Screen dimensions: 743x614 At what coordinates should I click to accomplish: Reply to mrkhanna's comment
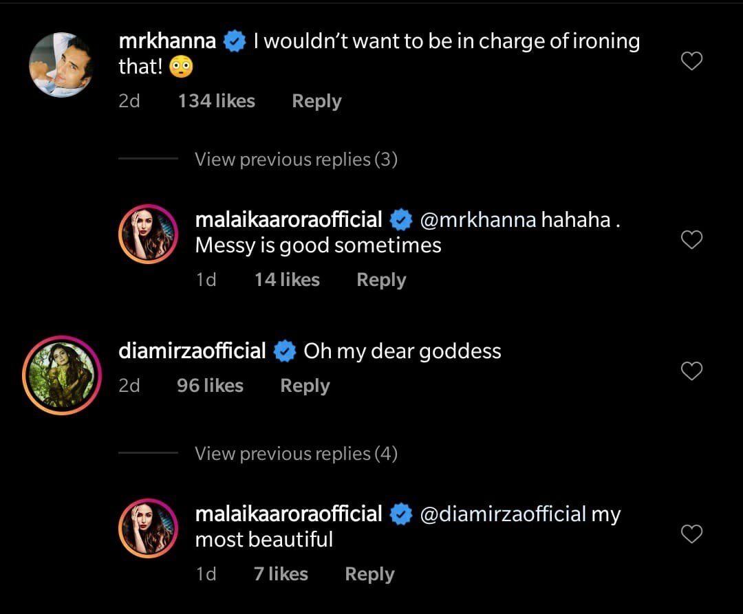click(316, 101)
